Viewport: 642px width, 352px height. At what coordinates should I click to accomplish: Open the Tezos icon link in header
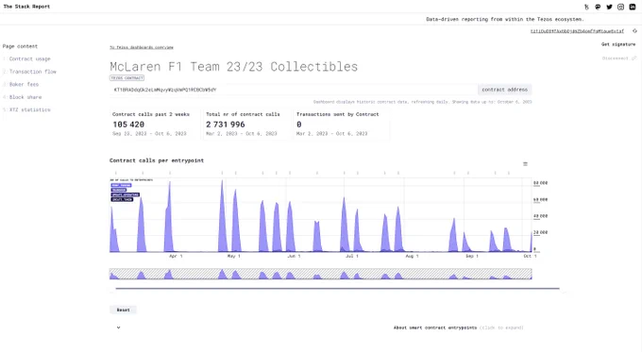tap(586, 7)
